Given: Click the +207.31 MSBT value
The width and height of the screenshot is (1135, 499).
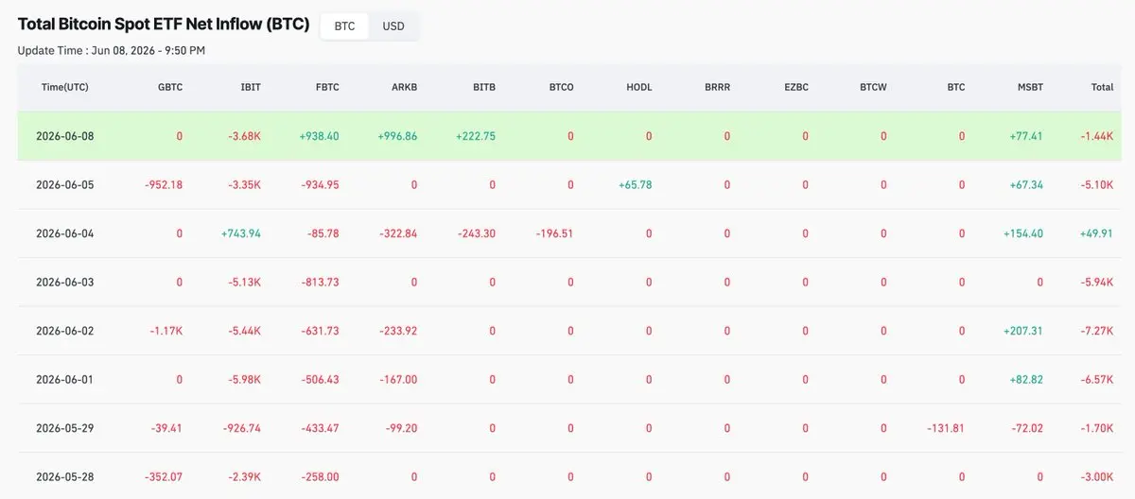Looking at the screenshot, I should click(1023, 331).
